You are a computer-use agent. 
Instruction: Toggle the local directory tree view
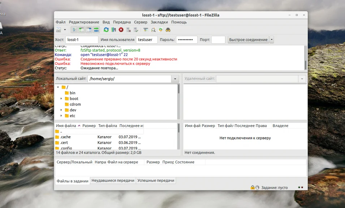[x=81, y=30]
